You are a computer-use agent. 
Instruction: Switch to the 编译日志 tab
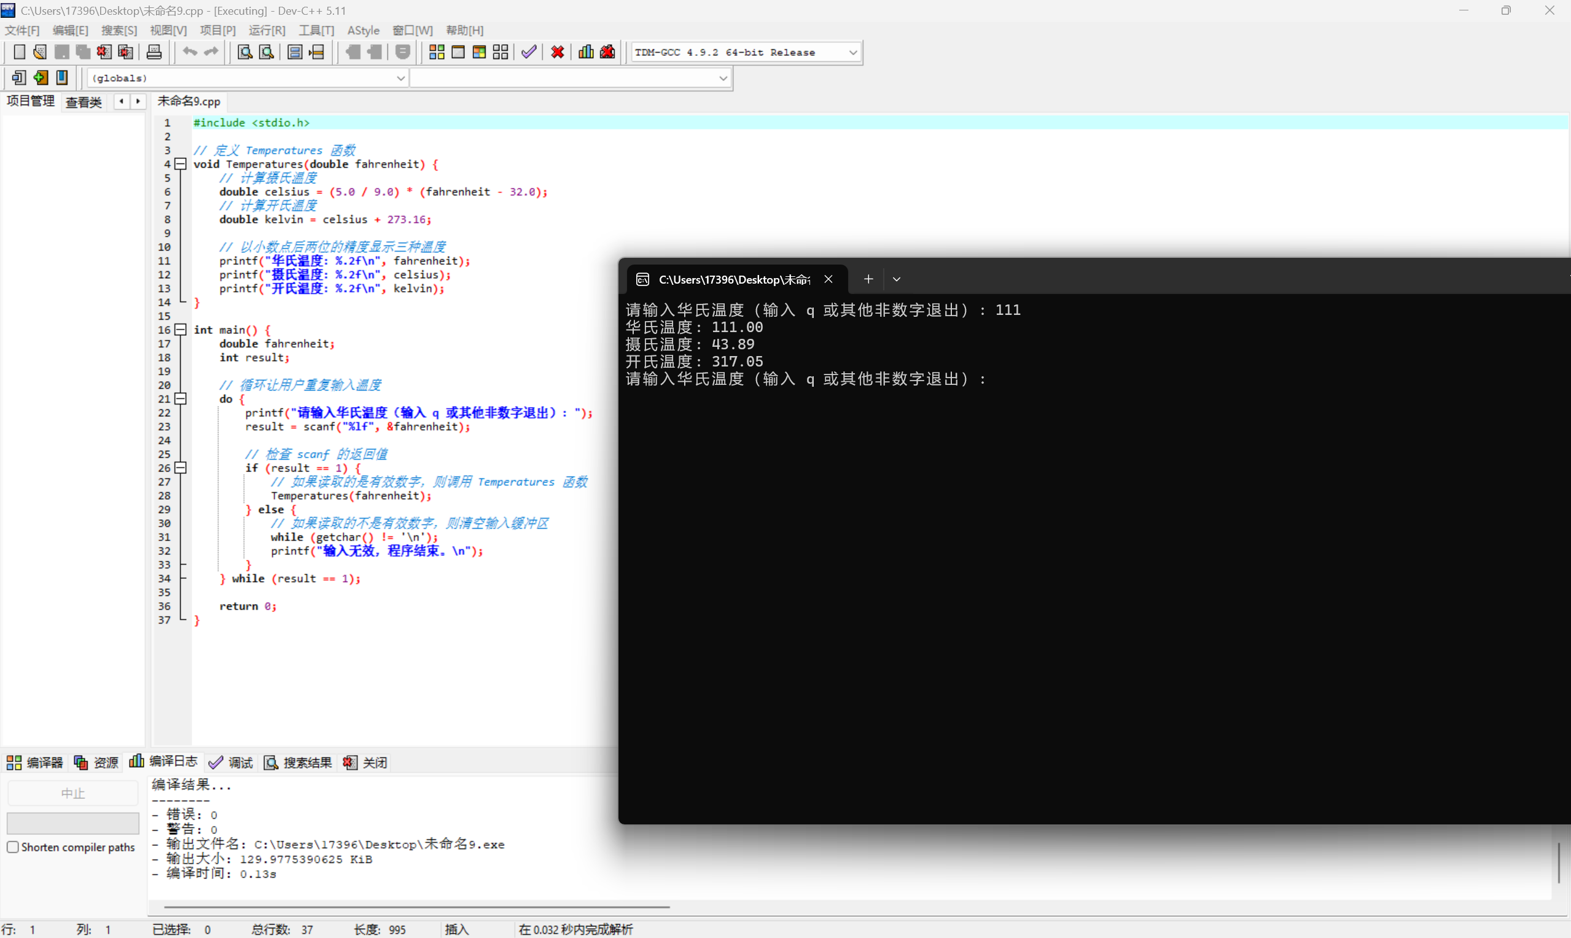click(x=163, y=762)
